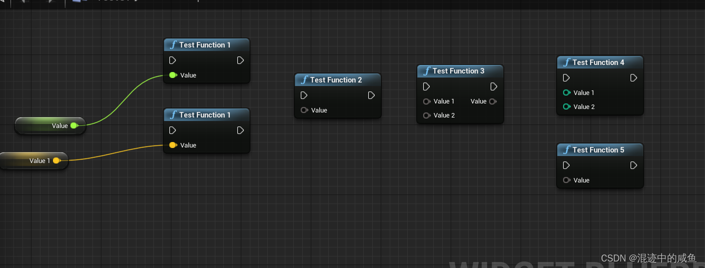Select the Value 1 input pin on Test Function 3

click(427, 101)
